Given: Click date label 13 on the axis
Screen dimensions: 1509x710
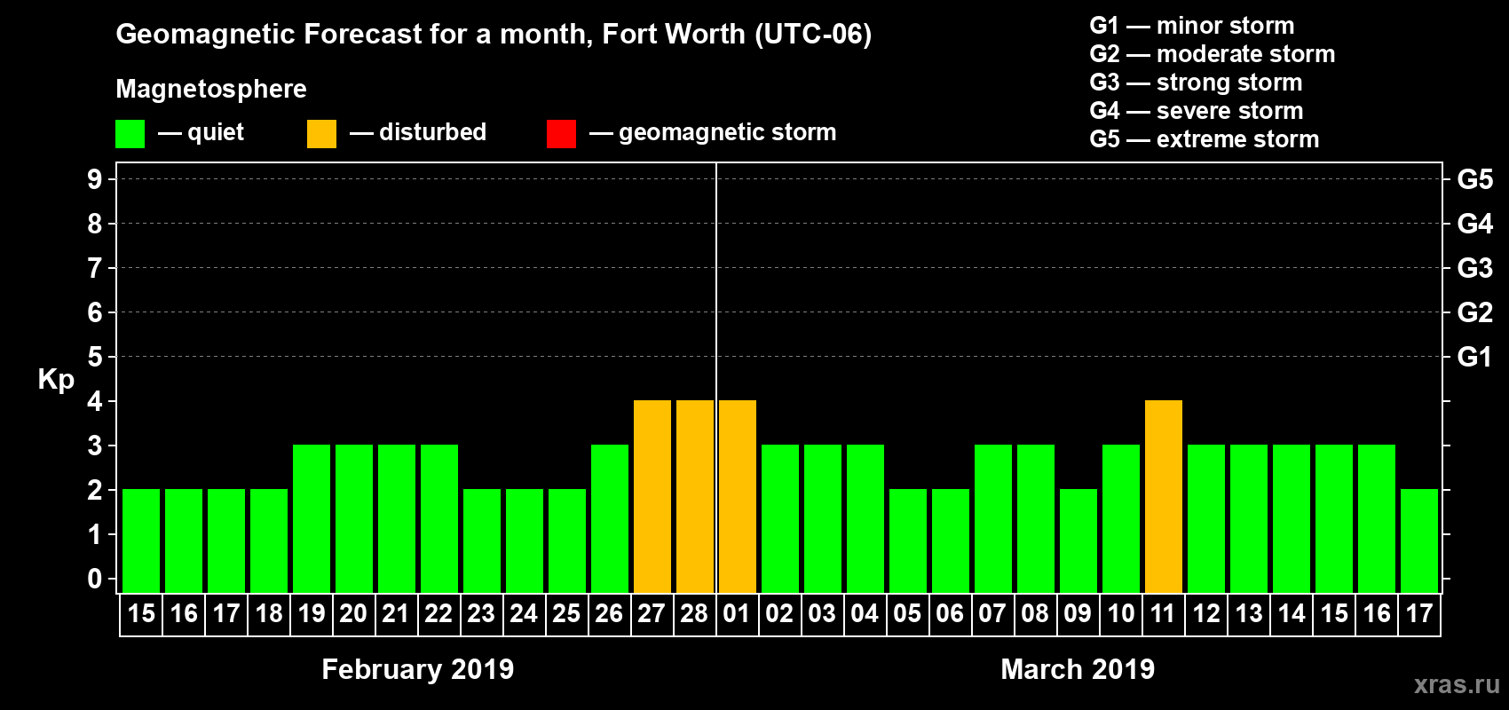Looking at the screenshot, I should point(1249,613).
